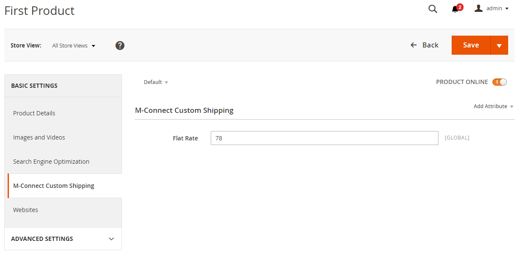This screenshot has height=257, width=526.
Task: Click the Back link
Action: pos(424,45)
